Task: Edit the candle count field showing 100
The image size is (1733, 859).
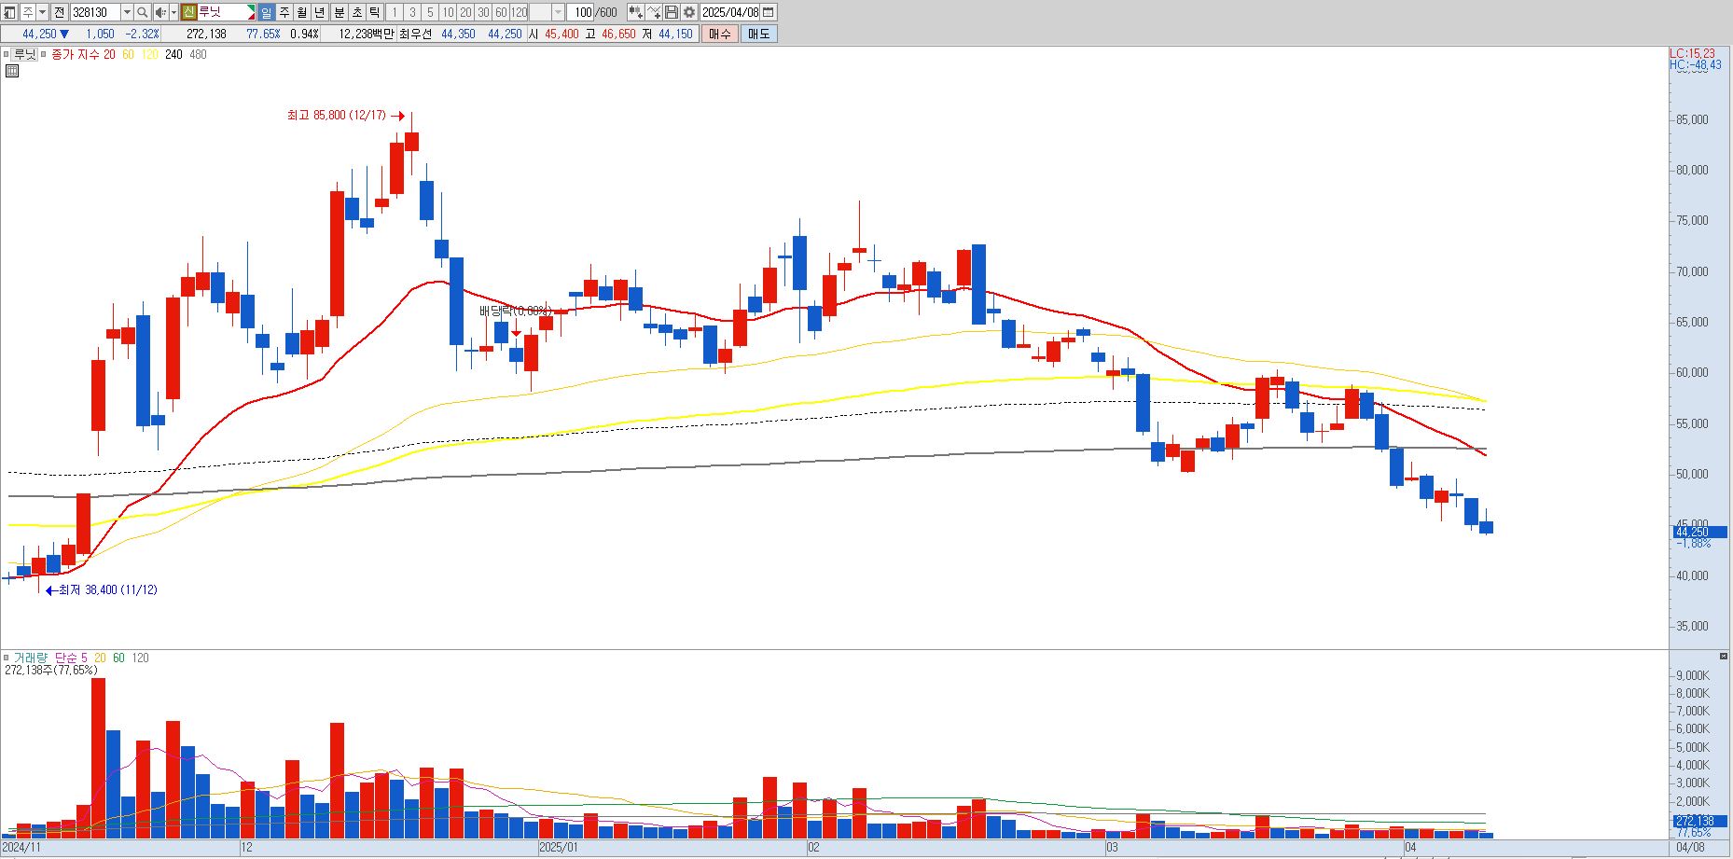Action: pyautogui.click(x=580, y=12)
